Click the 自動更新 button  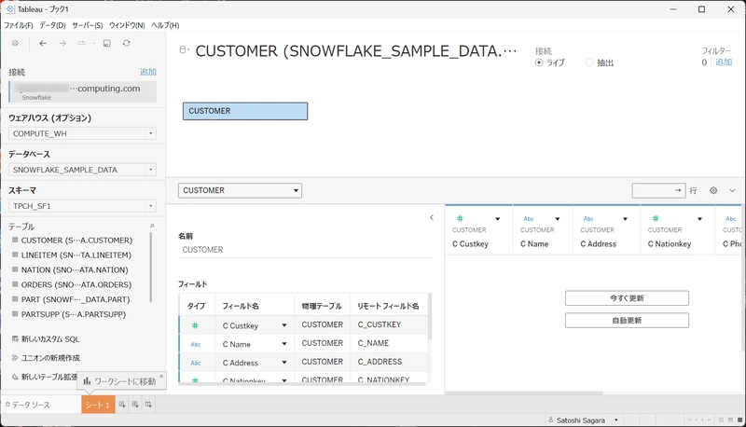[627, 321]
